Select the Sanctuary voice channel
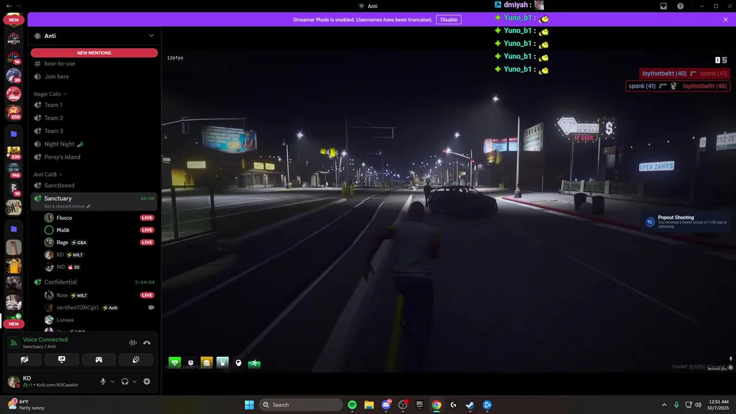 tap(94, 201)
